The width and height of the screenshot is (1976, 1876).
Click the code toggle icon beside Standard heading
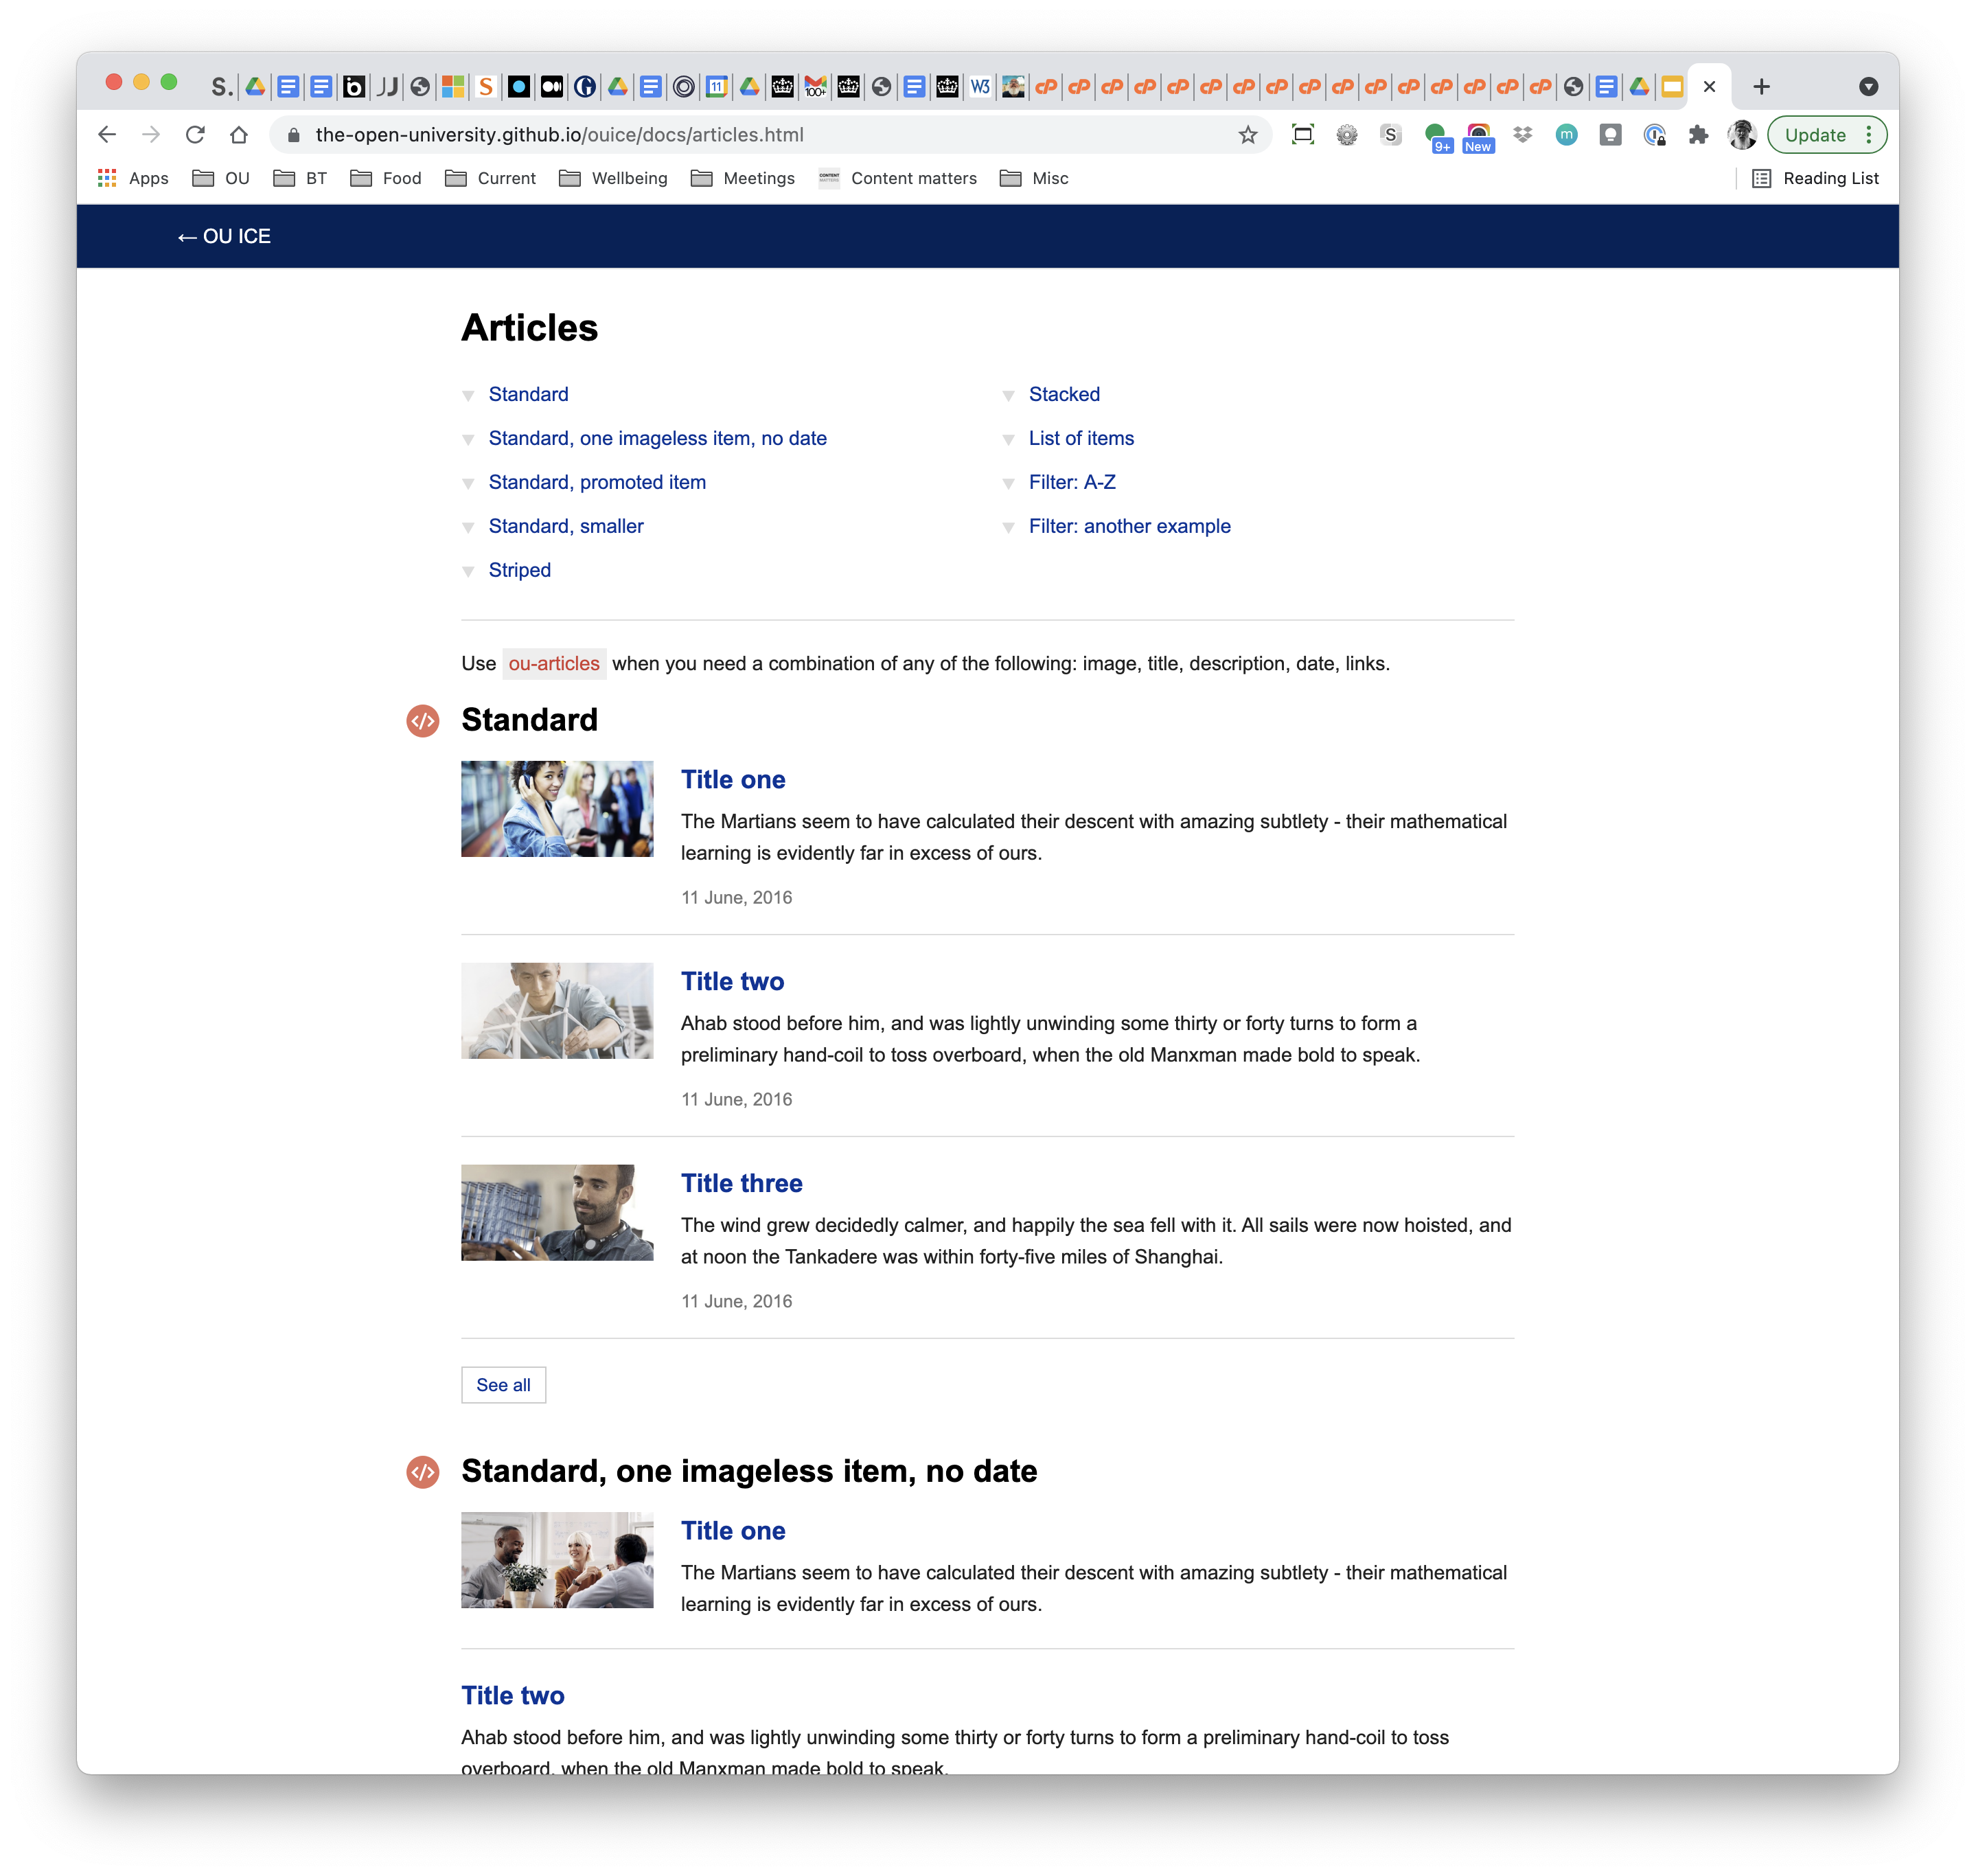422,720
